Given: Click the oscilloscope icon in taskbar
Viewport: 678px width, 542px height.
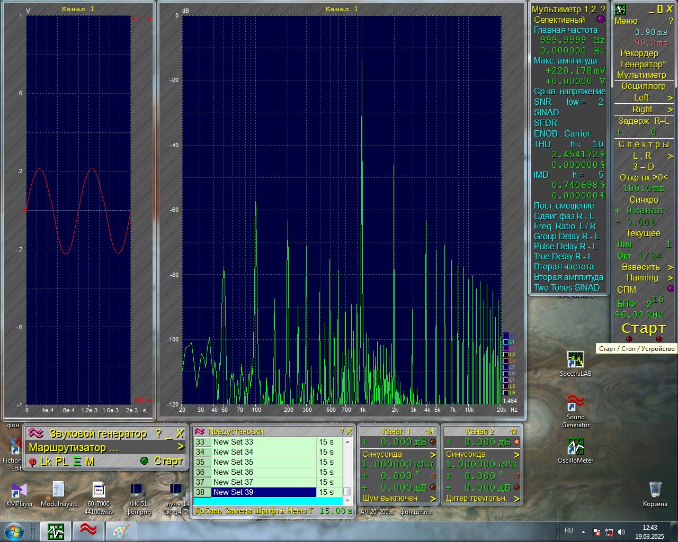Looking at the screenshot, I should (56, 531).
